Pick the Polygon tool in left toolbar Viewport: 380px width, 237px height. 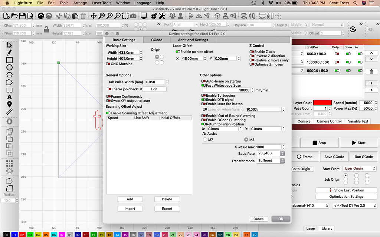[9, 75]
